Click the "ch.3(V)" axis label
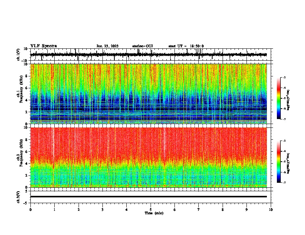305x235 pixels. point(18,197)
